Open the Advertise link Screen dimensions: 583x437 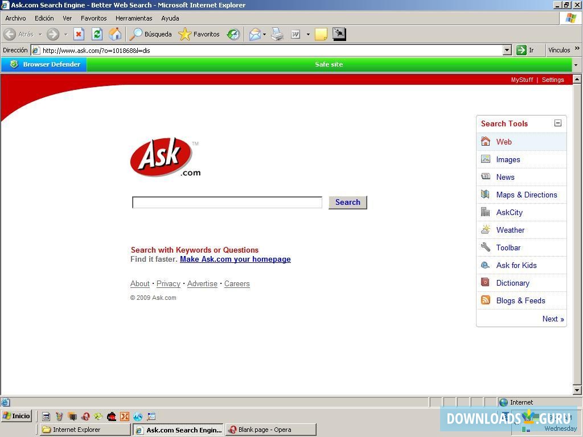point(202,283)
